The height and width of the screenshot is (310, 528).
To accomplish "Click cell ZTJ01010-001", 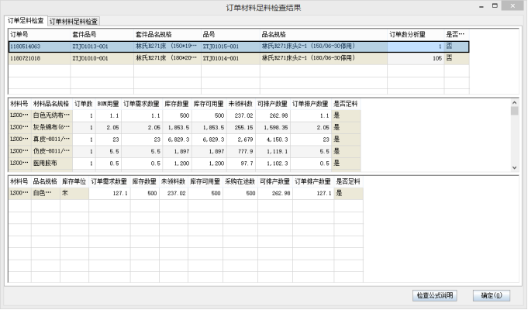I will point(102,58).
